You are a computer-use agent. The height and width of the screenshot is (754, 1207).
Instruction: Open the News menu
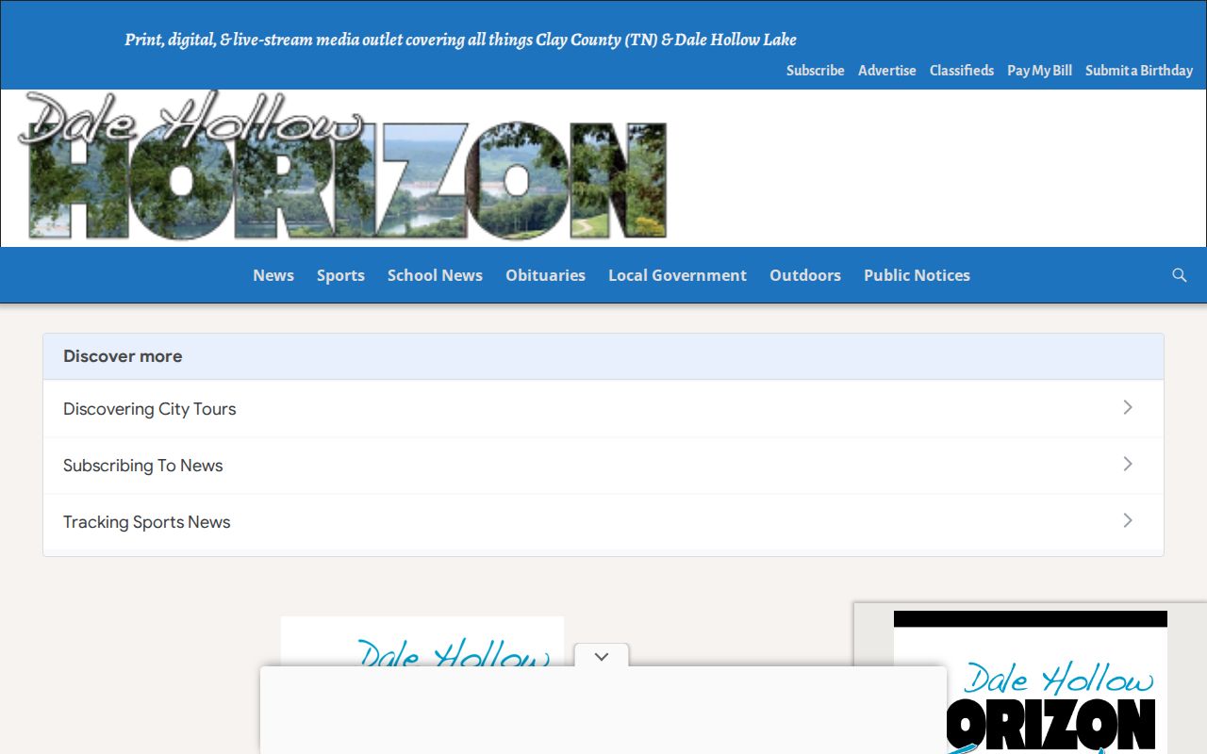[x=273, y=275]
